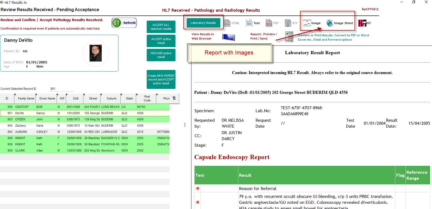Restore the HL7 Results In window

click(414, 2)
